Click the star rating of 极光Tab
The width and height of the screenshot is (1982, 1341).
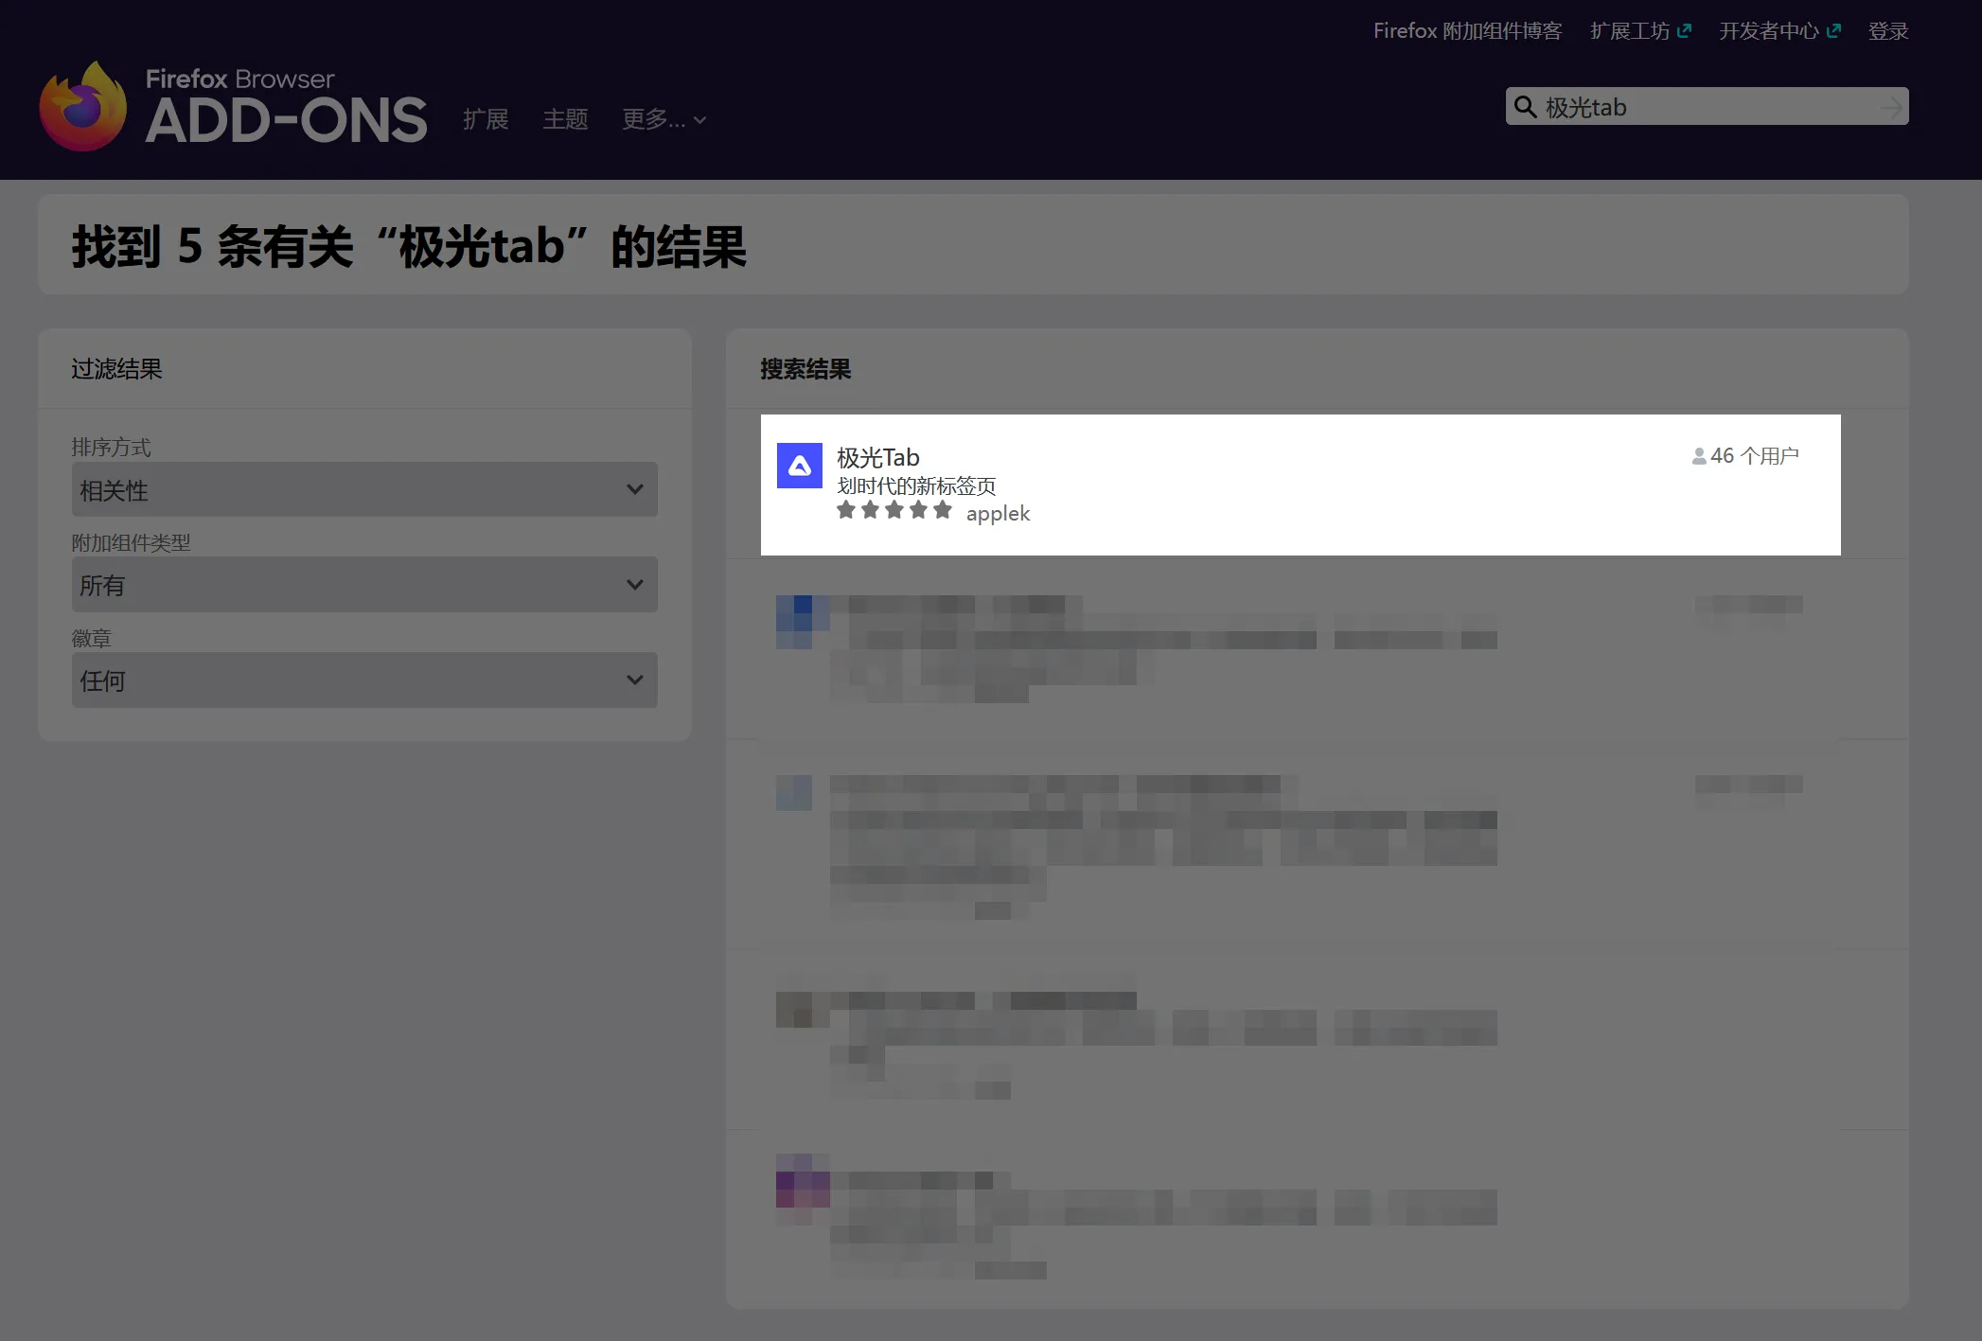894,511
